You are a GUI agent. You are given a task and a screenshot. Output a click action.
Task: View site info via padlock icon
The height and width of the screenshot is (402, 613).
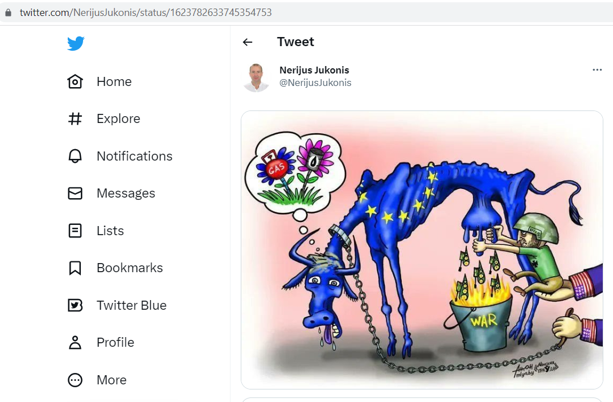pos(8,13)
